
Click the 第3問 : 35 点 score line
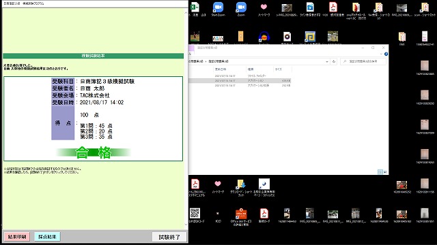pyautogui.click(x=96, y=137)
